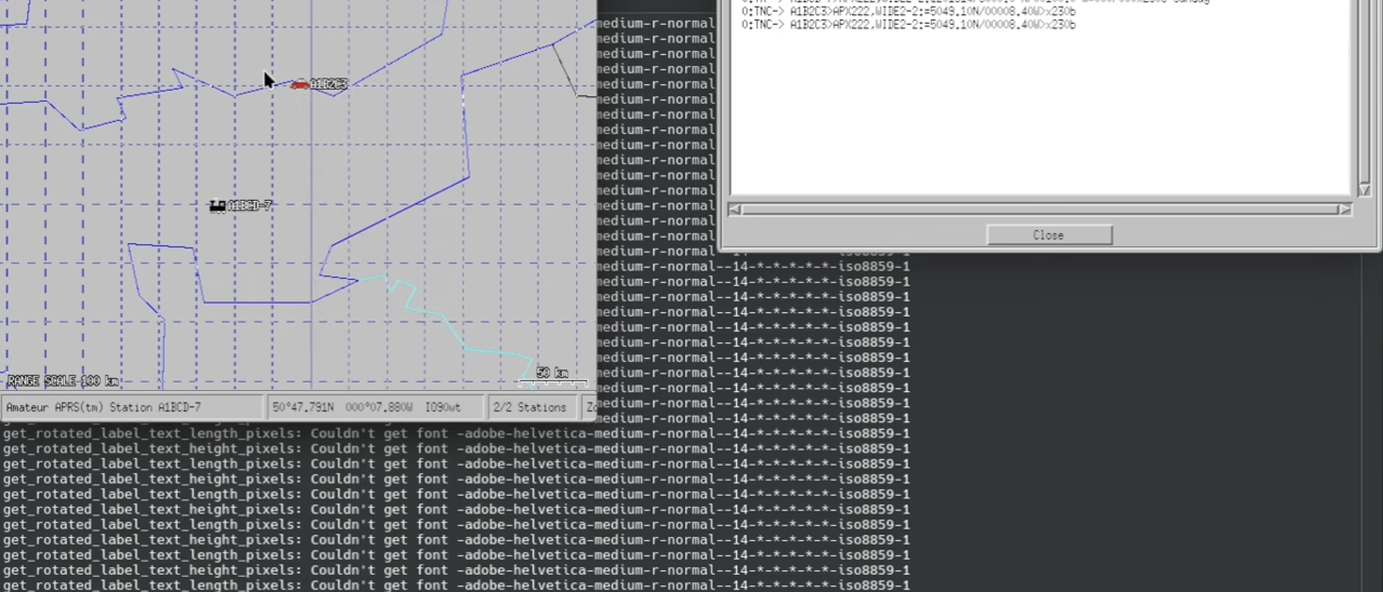Click the horizontal scrollbar track in dialog

[1039, 209]
